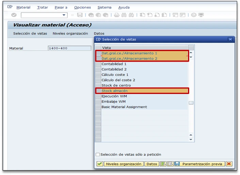Click scroll-down arrow beside Almacenamiento 2
240x175 pixels.
[x=191, y=57]
